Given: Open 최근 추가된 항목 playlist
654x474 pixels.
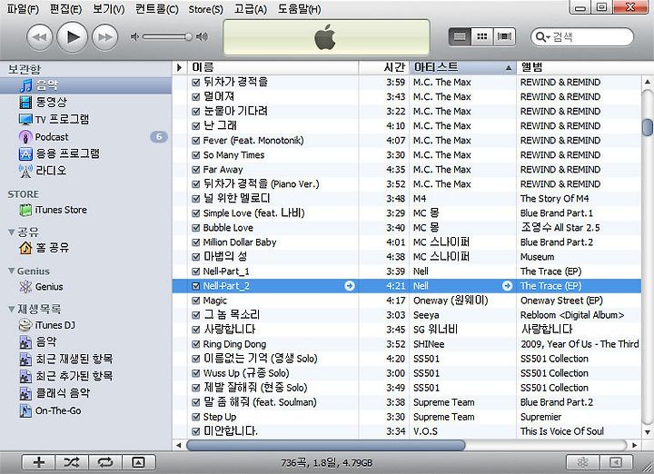Looking at the screenshot, I should [x=85, y=377].
